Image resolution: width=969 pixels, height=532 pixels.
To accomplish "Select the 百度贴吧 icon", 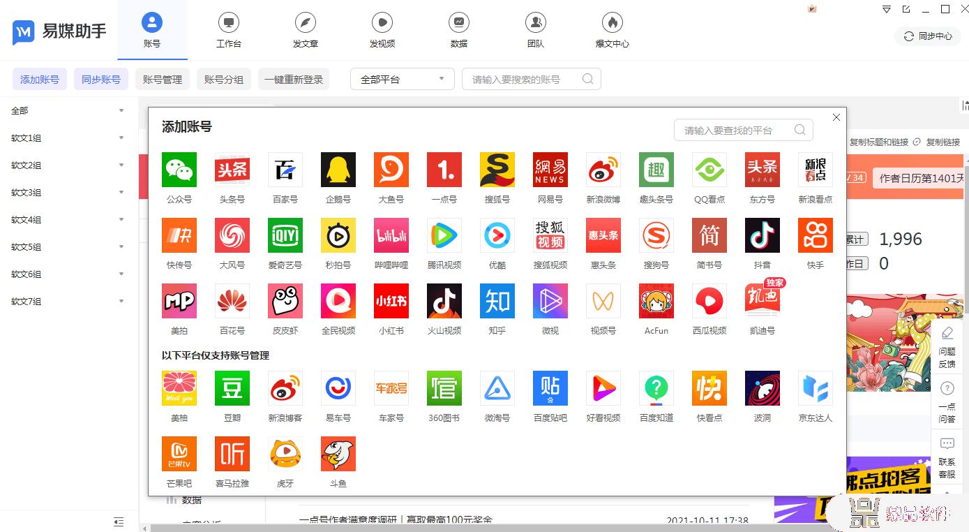I will pyautogui.click(x=550, y=388).
